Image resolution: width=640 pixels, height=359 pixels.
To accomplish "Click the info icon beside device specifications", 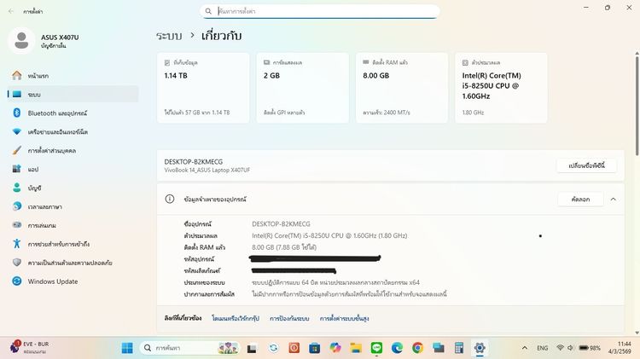I will click(170, 199).
